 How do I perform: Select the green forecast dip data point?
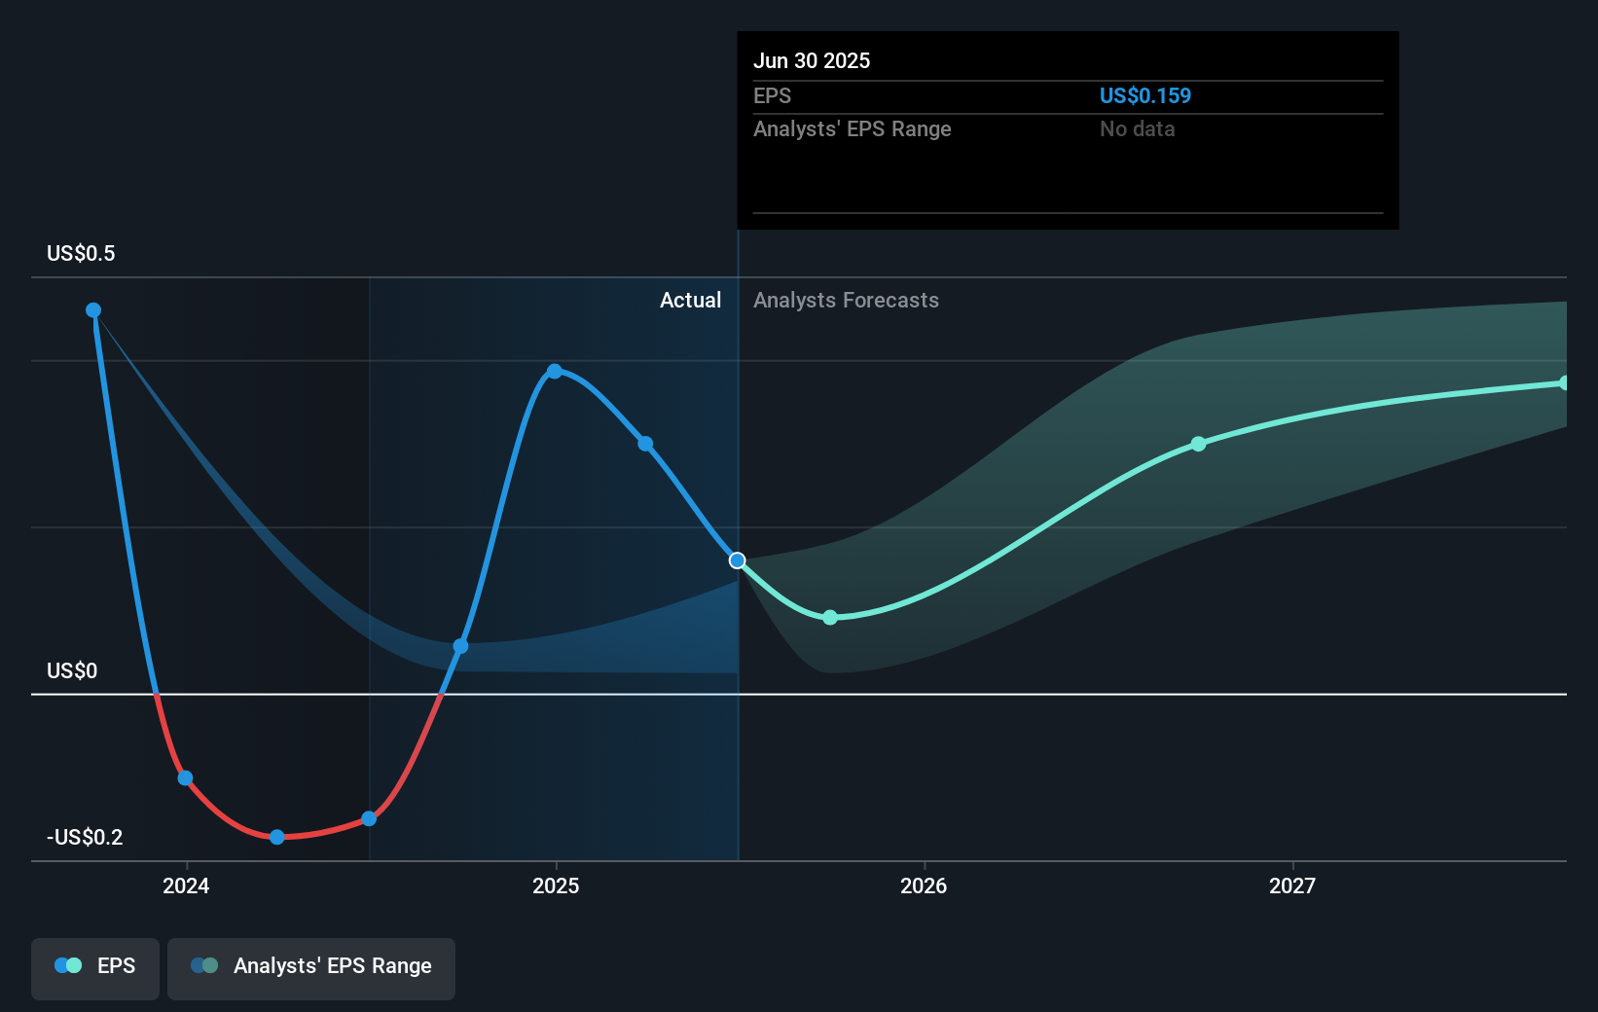coord(830,617)
